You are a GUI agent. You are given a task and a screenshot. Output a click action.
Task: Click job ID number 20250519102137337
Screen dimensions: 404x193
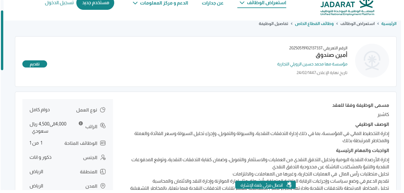point(306,48)
